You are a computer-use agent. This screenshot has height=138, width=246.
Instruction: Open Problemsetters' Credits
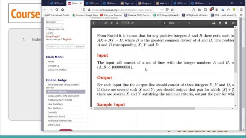click(60, 100)
